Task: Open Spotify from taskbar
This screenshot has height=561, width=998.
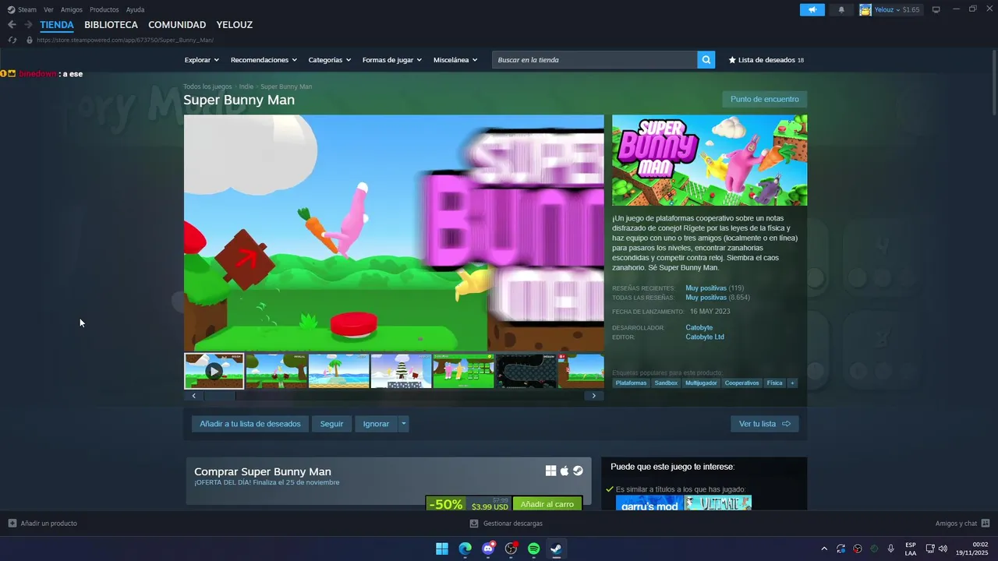Action: (533, 549)
